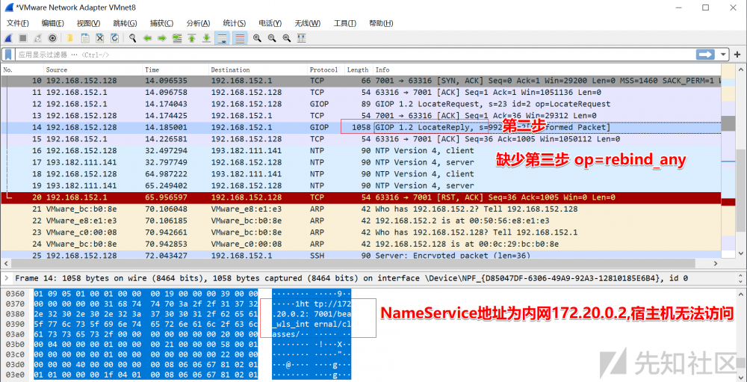Jump to first packet icon
Image resolution: width=747 pixels, height=382 pixels.
click(x=191, y=38)
